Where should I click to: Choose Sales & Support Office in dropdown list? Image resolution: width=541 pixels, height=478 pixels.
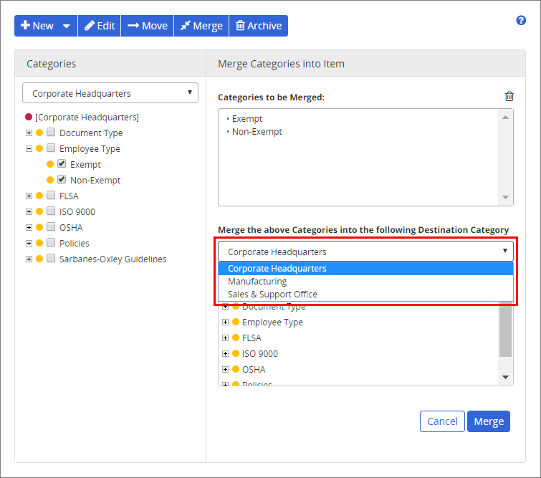point(272,295)
